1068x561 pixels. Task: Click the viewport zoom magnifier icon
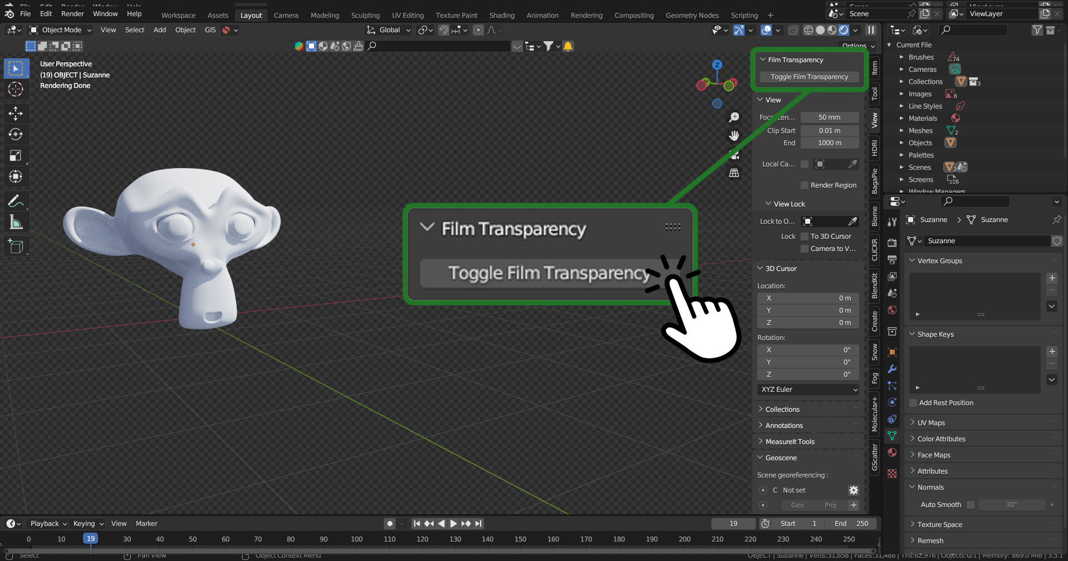[734, 117]
